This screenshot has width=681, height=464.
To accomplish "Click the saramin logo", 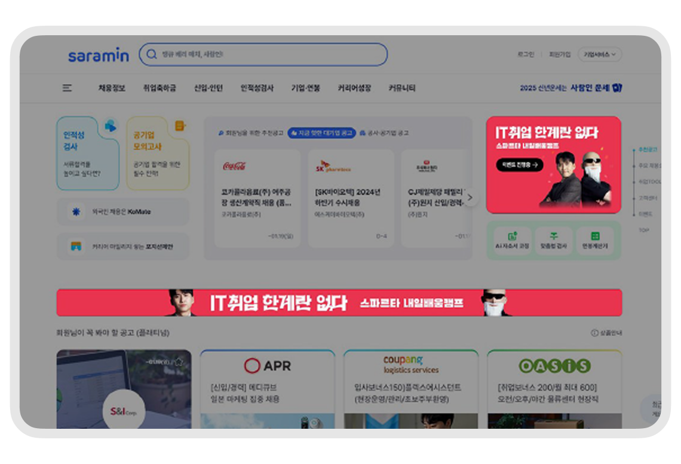I will 98,56.
